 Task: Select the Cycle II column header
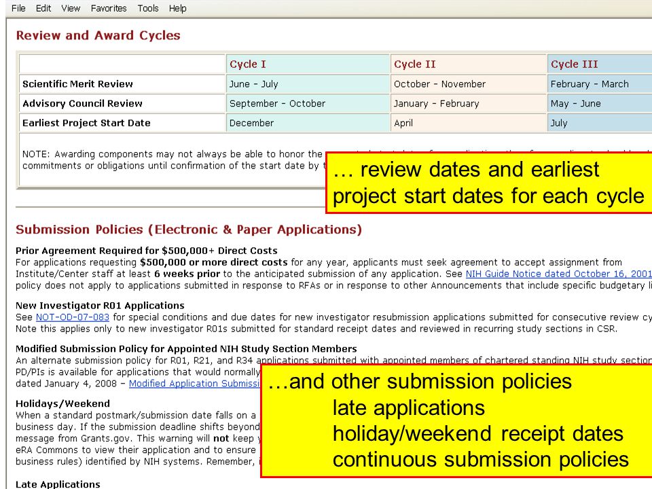(x=468, y=64)
